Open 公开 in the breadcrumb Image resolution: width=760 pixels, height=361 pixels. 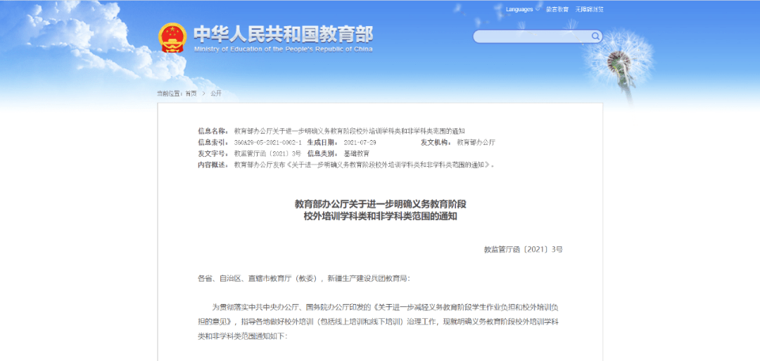pos(216,94)
